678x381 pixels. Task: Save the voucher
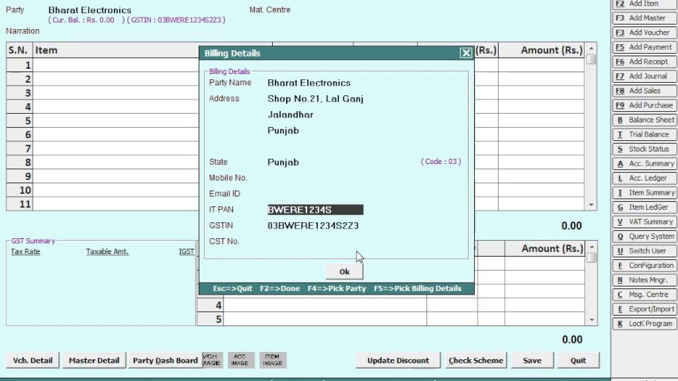[x=532, y=360]
